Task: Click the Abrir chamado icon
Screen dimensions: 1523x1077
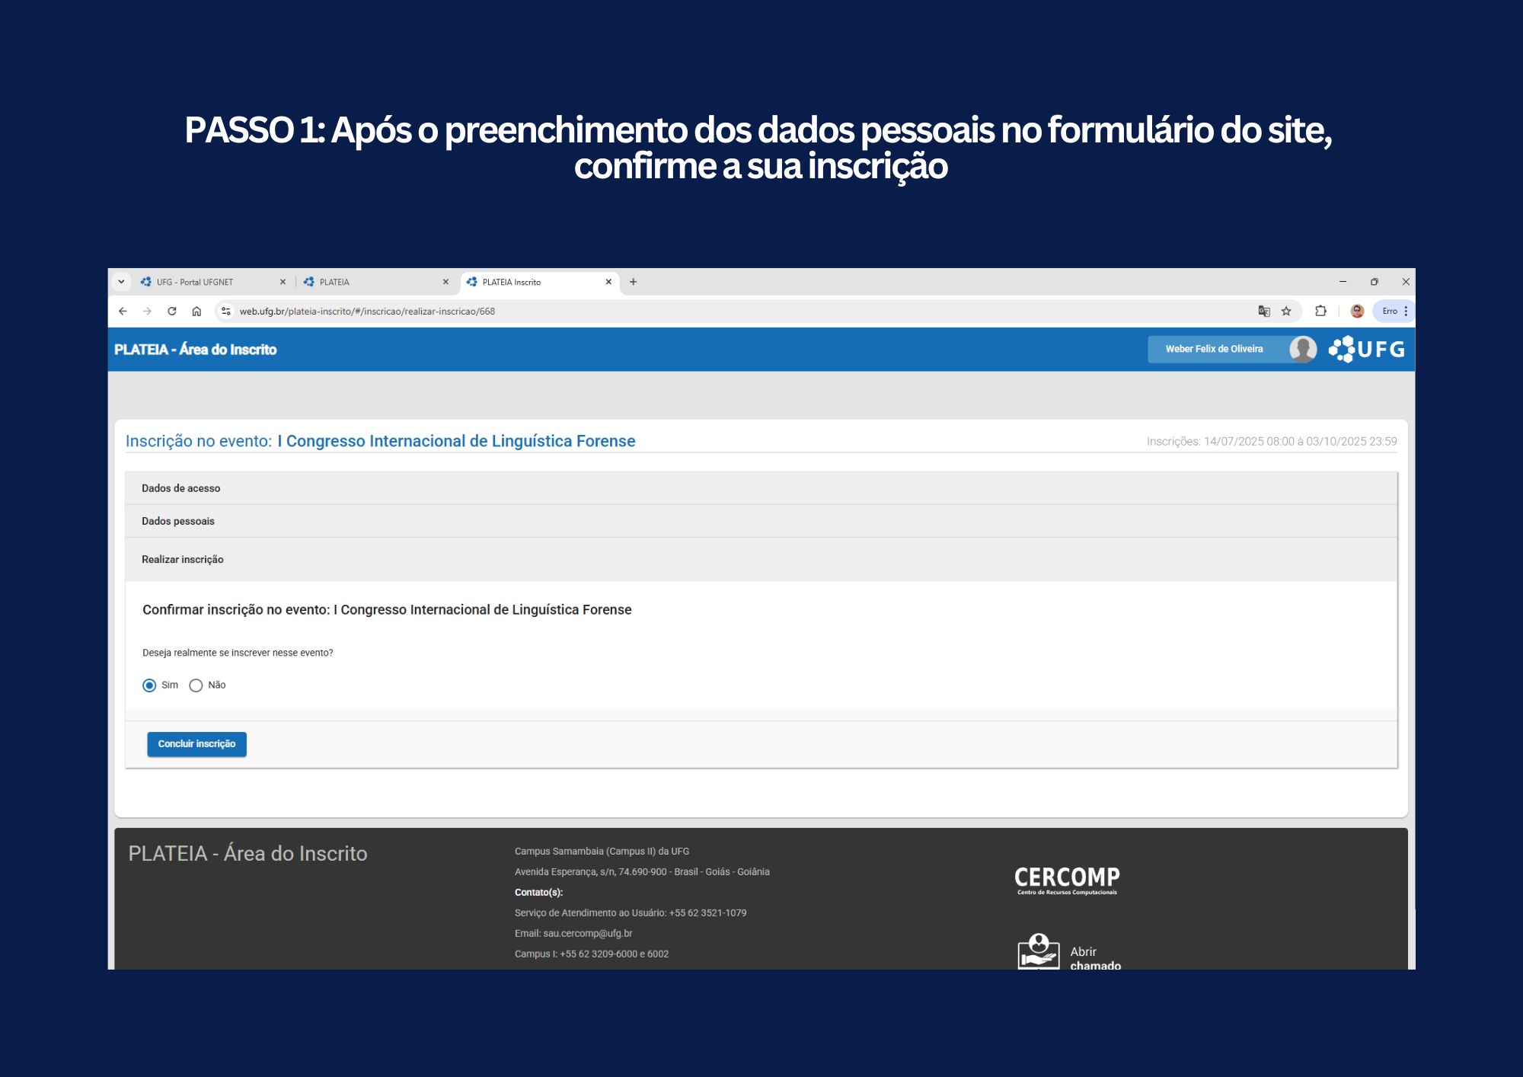Action: (x=1039, y=952)
